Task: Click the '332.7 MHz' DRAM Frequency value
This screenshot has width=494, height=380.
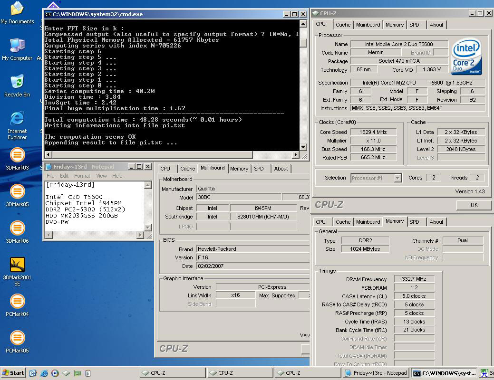Action: [414, 279]
